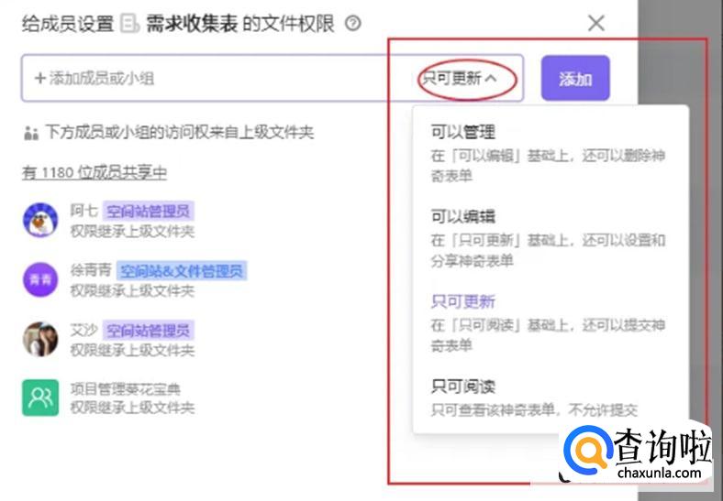The image size is (723, 501).
Task: Click the group name 项目管理葵花宝典
Action: [x=125, y=389]
